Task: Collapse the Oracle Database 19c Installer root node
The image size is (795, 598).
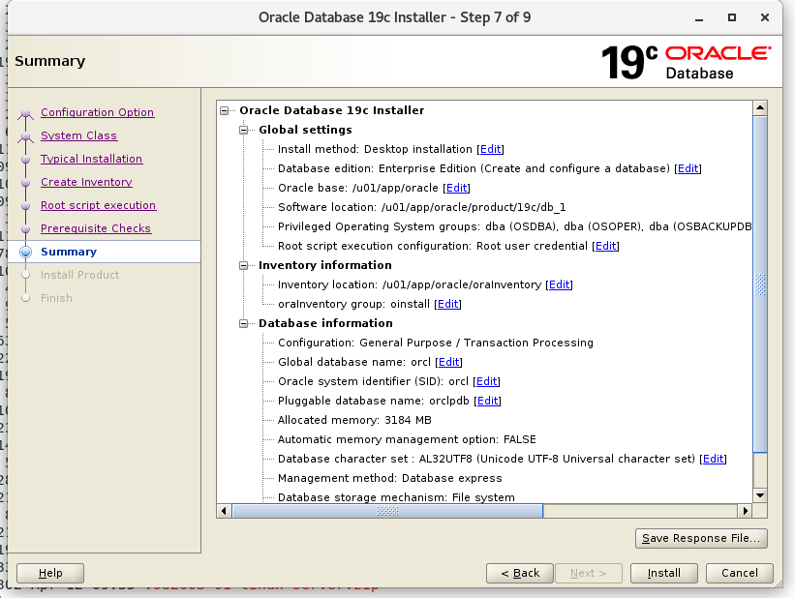Action: [x=224, y=110]
